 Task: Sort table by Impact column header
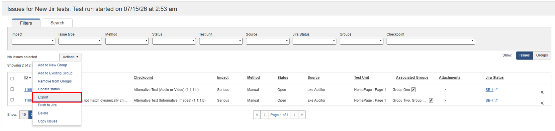tap(223, 77)
